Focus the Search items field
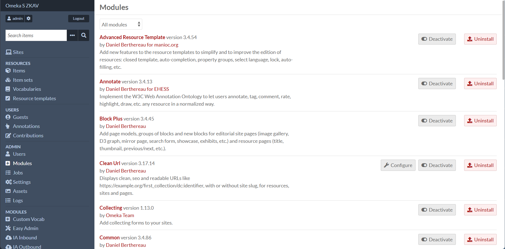The image size is (505, 249). click(36, 35)
